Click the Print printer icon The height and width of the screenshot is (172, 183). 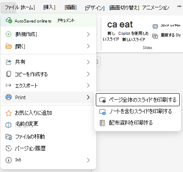coord(9,97)
